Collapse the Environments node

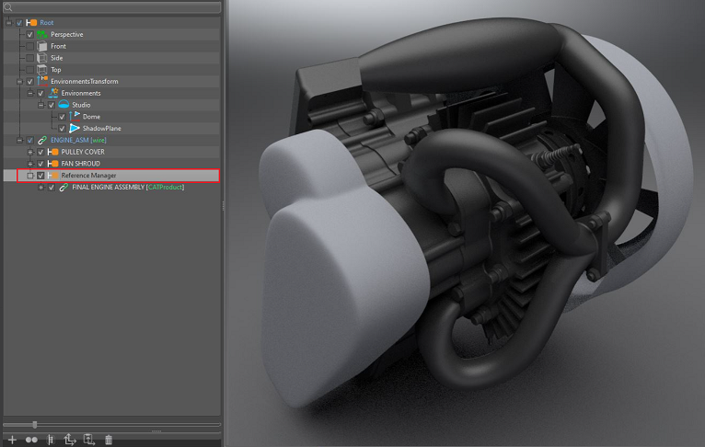30,93
